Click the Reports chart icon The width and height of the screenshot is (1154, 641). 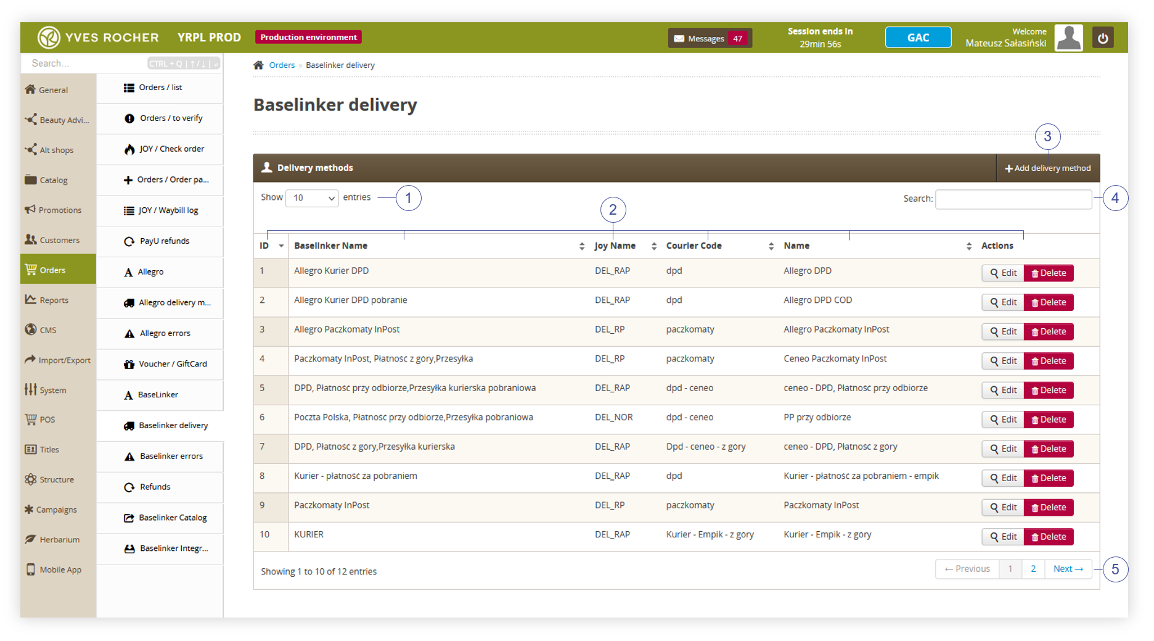(x=31, y=299)
